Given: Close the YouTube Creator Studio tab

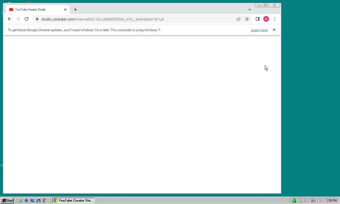Looking at the screenshot, I should 65,10.
